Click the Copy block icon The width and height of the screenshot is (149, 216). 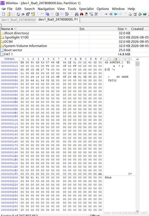click(x=47, y=14)
